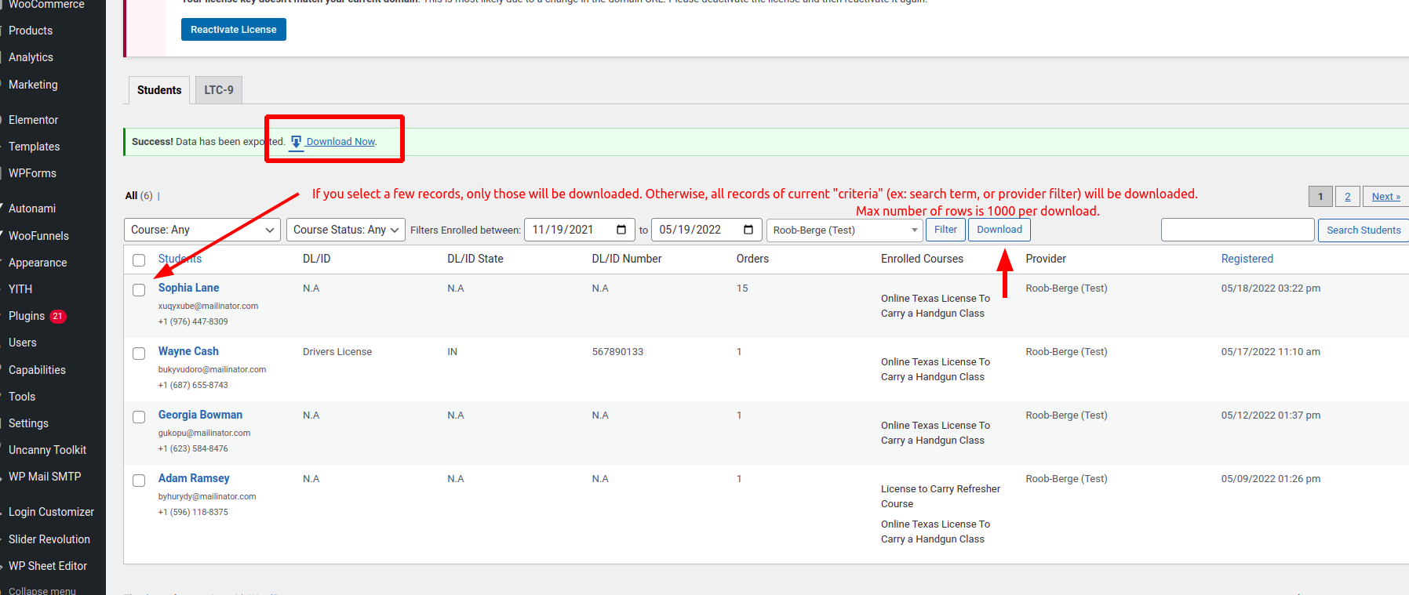
Task: Click the Next » pagination link
Action: pos(1385,197)
